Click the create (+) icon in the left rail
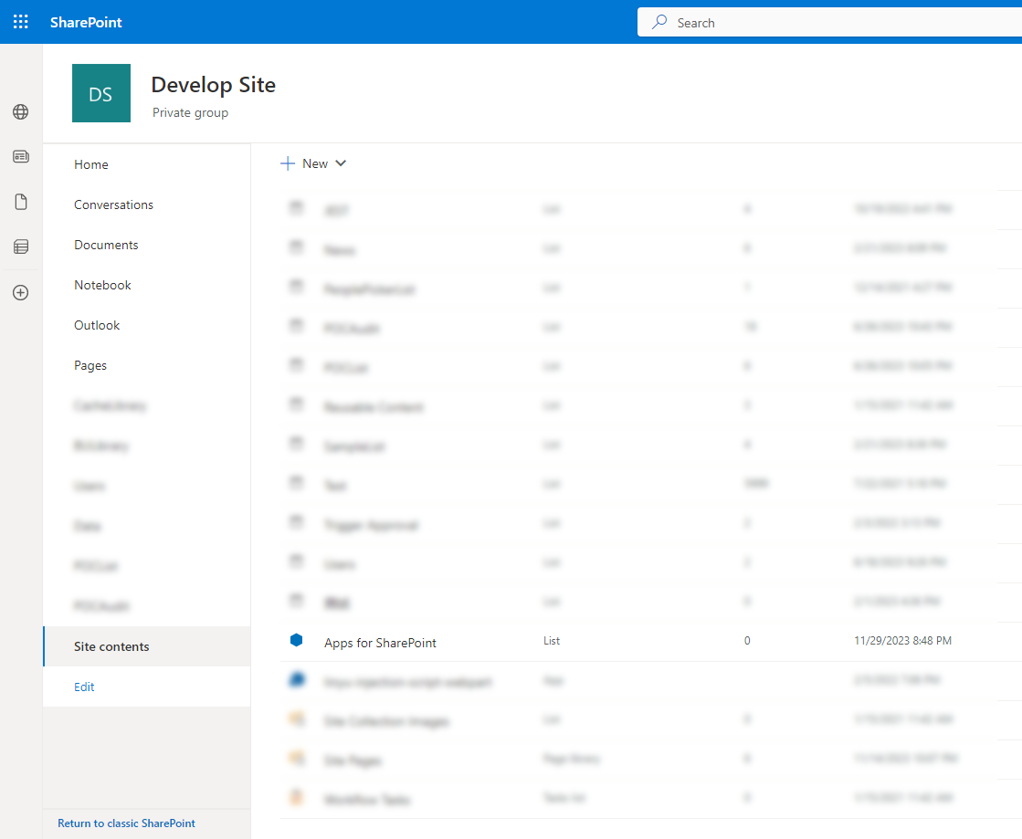Image resolution: width=1022 pixels, height=839 pixels. click(x=20, y=292)
